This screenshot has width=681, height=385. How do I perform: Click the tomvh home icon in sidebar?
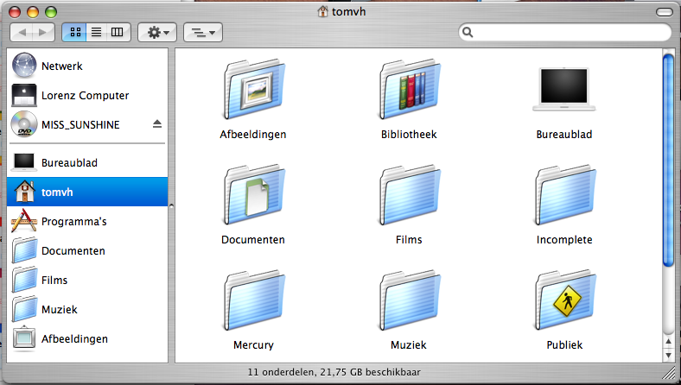(x=25, y=192)
